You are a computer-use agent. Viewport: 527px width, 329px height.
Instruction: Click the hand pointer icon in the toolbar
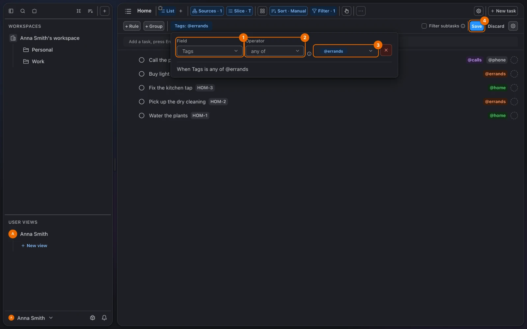pos(347,11)
